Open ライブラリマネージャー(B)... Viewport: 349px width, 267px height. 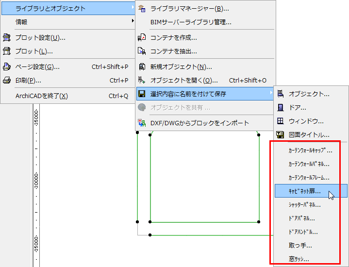tap(205, 9)
